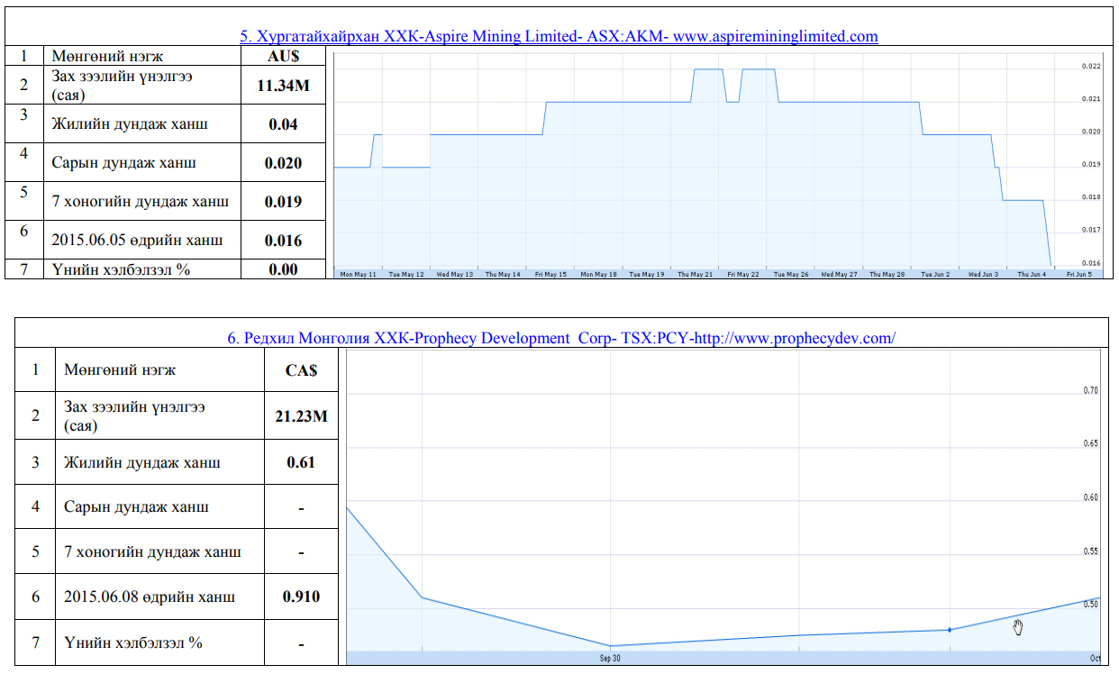Click the 2015.06.08 өдрийн ханш row label
The width and height of the screenshot is (1119, 674).
[150, 597]
